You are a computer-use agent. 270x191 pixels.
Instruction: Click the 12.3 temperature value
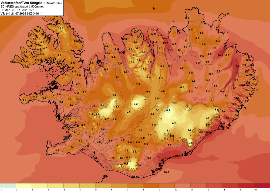tap(124, 39)
